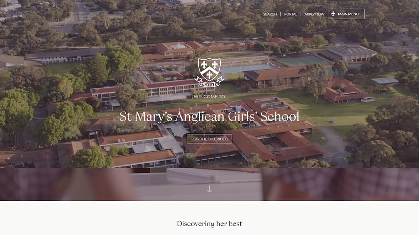Open the Main Menu
The image size is (419, 235).
(x=346, y=14)
